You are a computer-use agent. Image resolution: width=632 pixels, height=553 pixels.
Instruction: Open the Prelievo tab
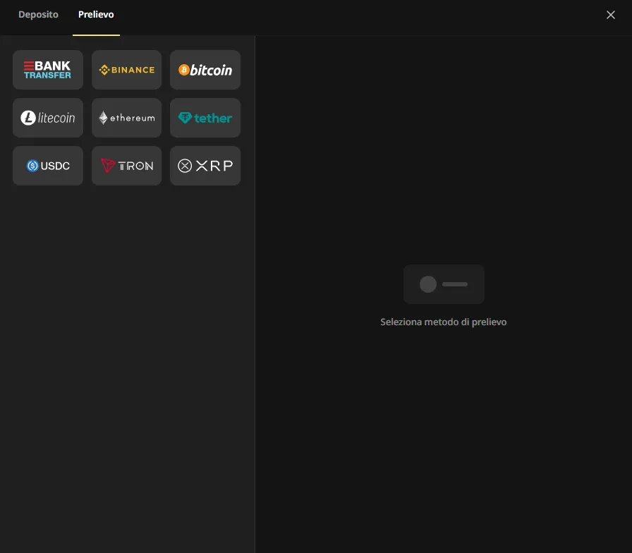tap(96, 15)
